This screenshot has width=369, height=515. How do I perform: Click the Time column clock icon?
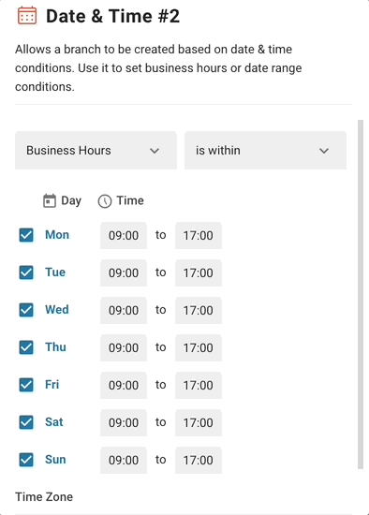(x=105, y=201)
